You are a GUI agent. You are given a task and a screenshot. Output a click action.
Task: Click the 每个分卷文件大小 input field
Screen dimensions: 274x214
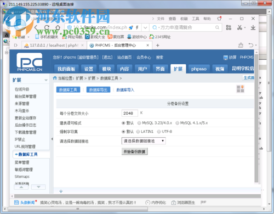pyautogui.click(x=130, y=113)
